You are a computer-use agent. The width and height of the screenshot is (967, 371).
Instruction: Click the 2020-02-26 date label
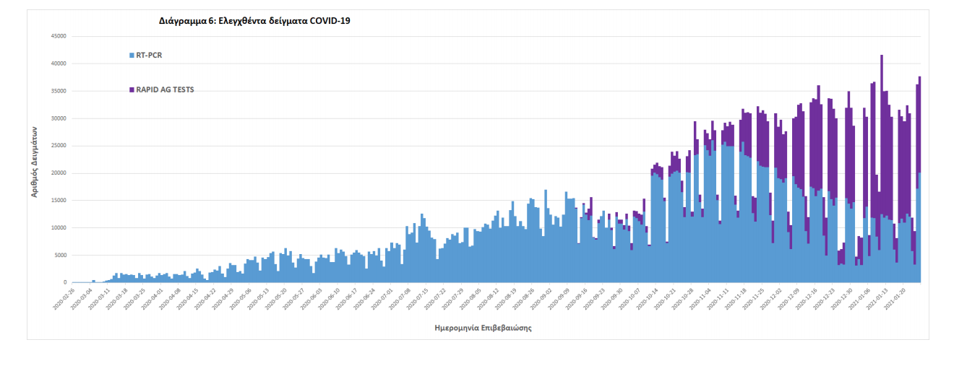pyautogui.click(x=63, y=297)
